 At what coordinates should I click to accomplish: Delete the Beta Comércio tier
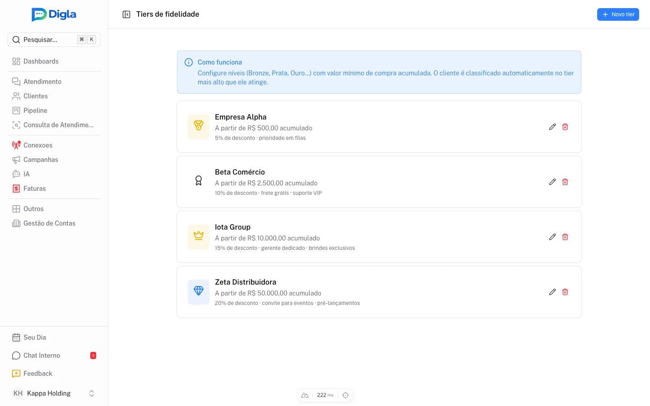click(x=565, y=182)
